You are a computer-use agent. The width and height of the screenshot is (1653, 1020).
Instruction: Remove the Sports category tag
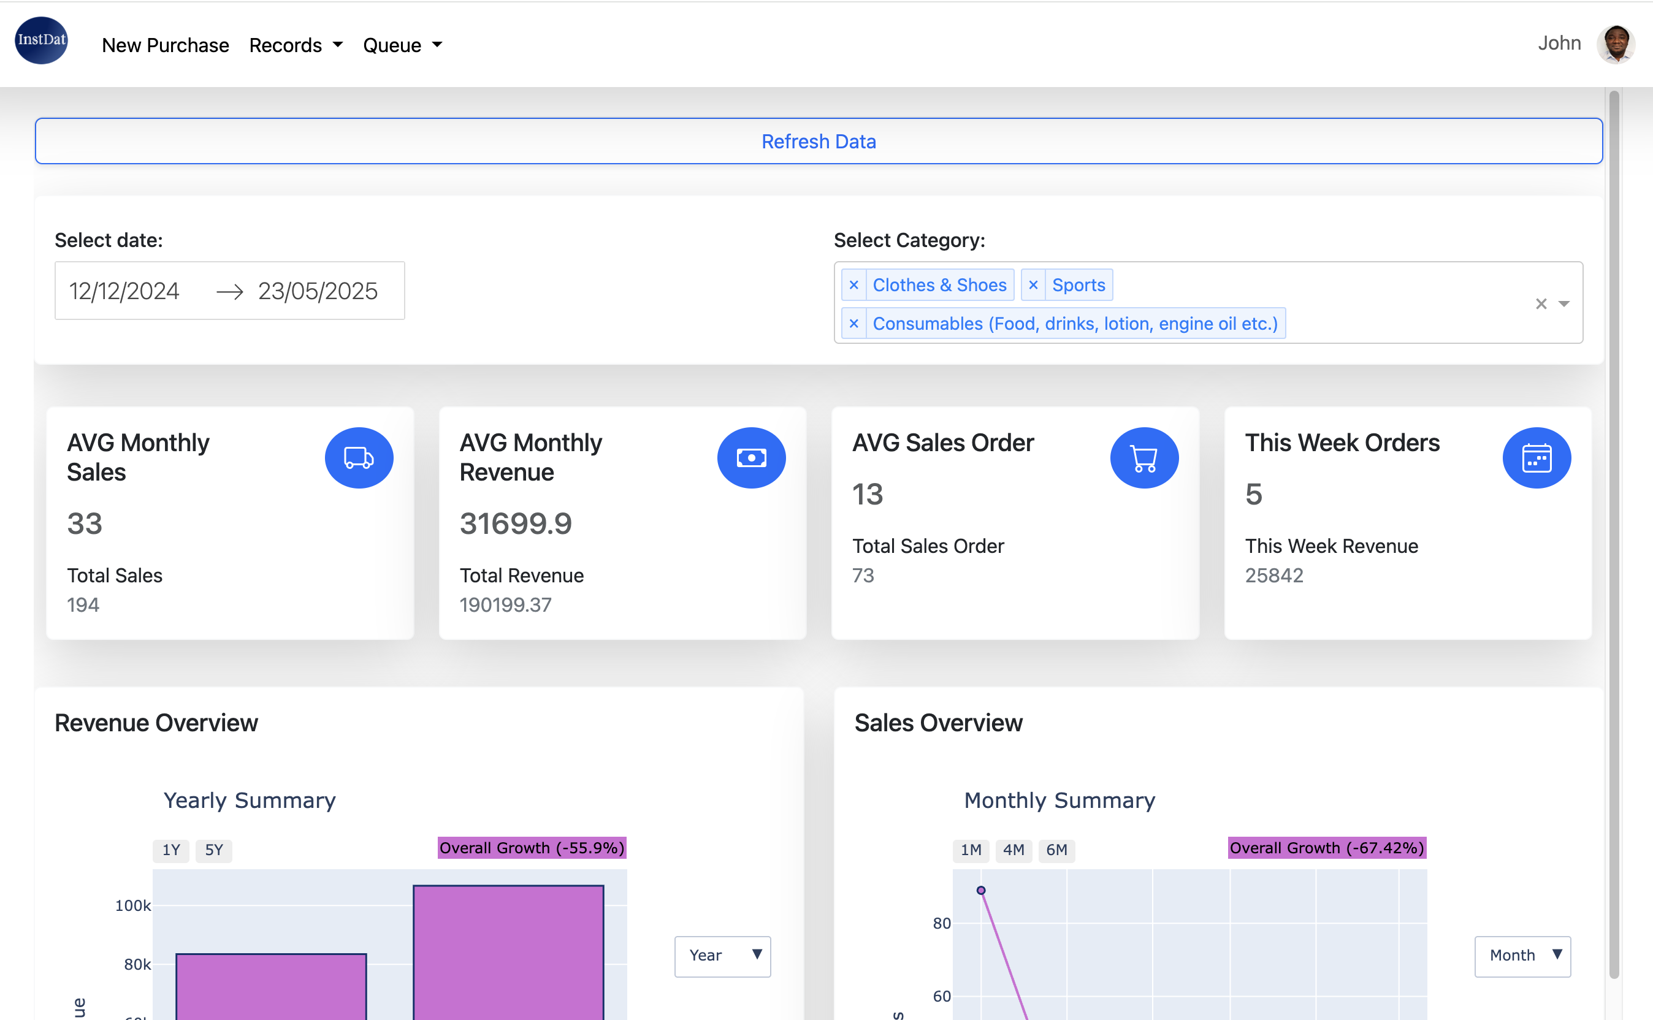pyautogui.click(x=1033, y=286)
